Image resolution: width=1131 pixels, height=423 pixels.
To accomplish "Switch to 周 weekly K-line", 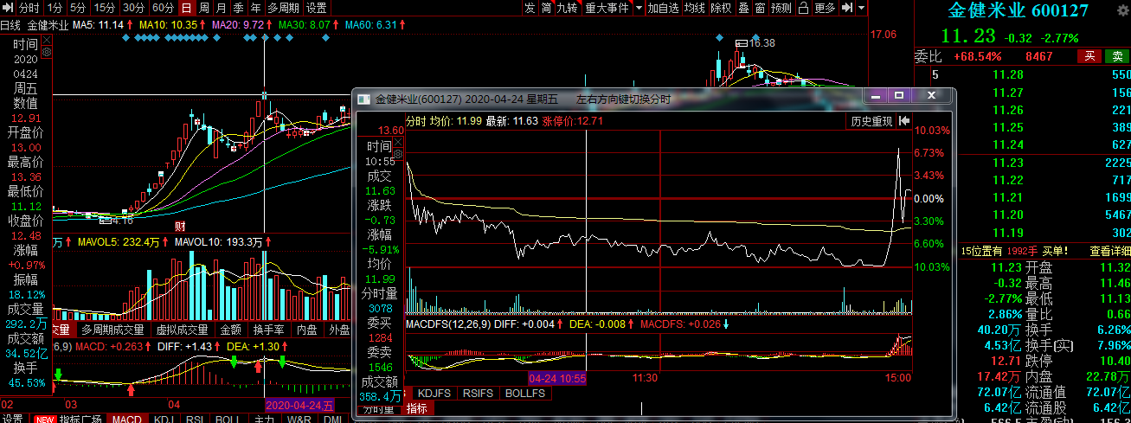I will (203, 8).
